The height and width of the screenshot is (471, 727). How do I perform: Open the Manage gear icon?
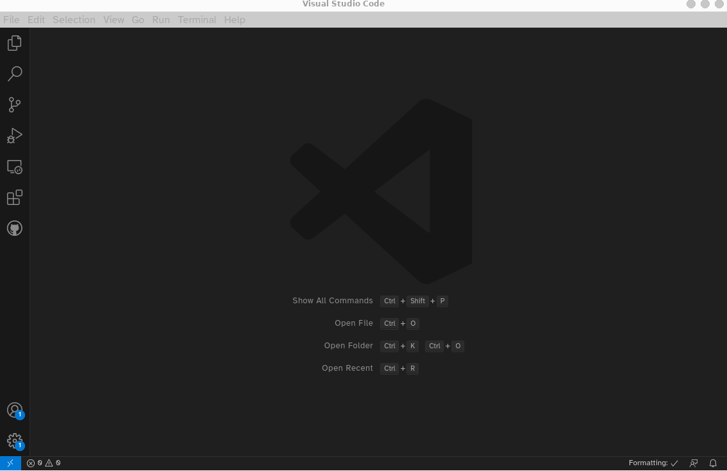coord(14,441)
